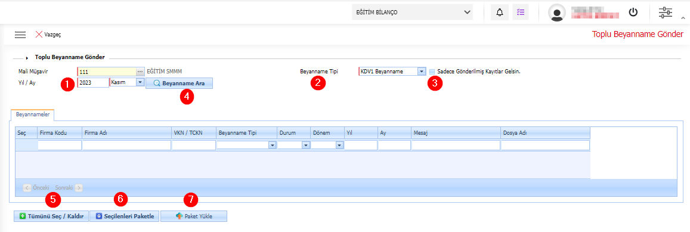
Task: Click the power logout icon
Action: pyautogui.click(x=633, y=13)
